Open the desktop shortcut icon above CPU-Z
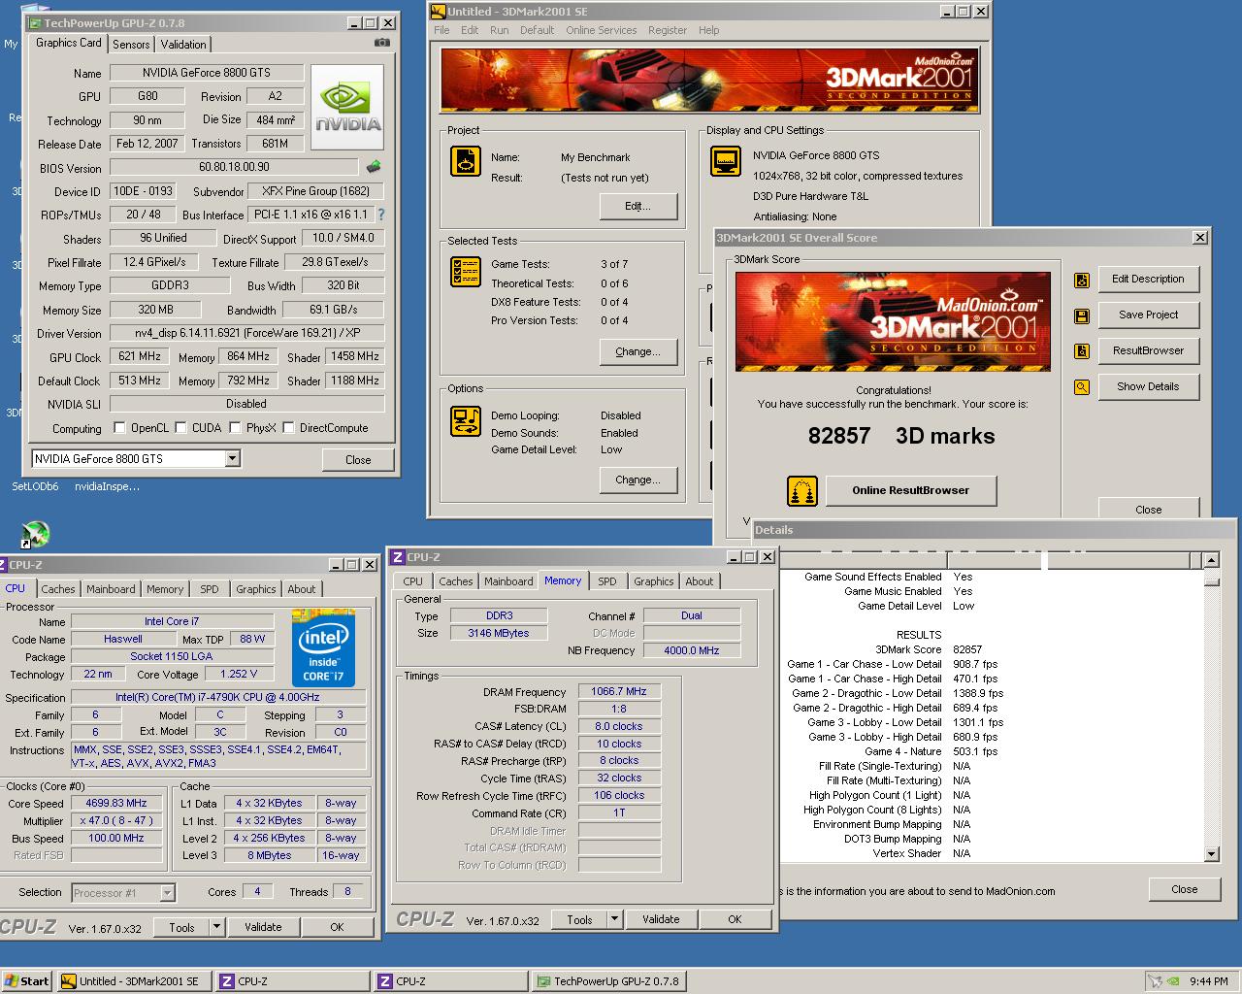Screen dimensions: 1242x994 click(35, 534)
